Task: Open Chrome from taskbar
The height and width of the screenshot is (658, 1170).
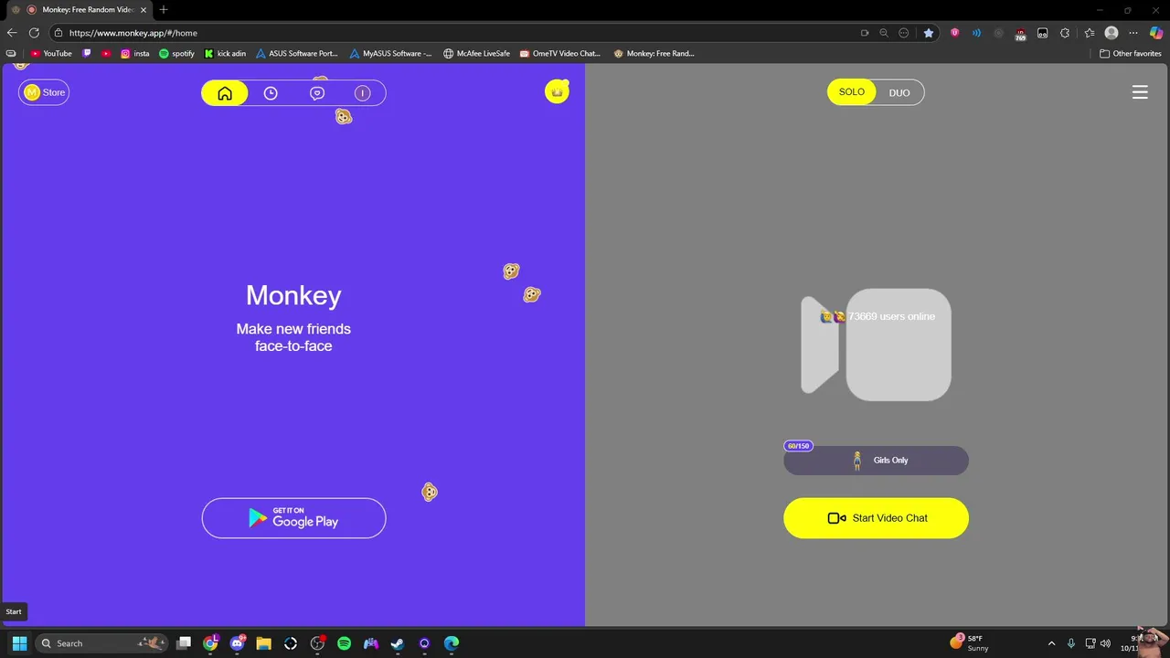Action: (210, 643)
